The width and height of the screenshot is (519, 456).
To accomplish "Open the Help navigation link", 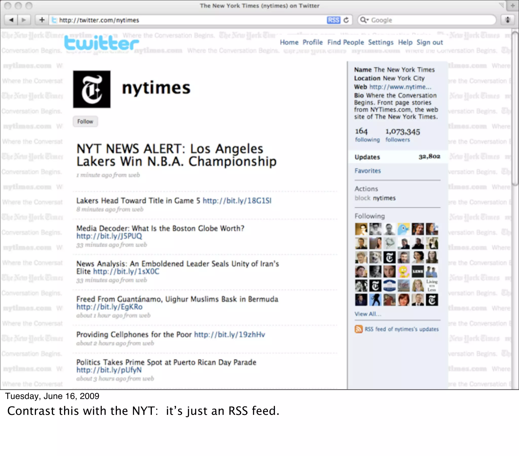I will click(405, 42).
